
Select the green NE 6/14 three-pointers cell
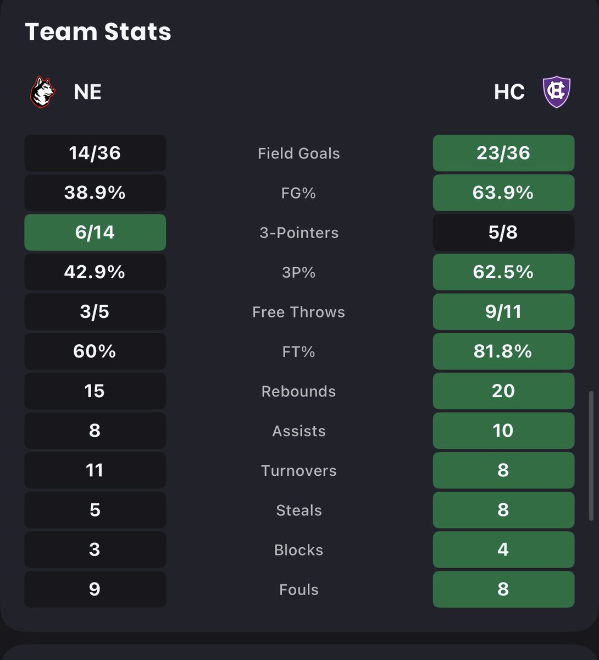point(95,232)
